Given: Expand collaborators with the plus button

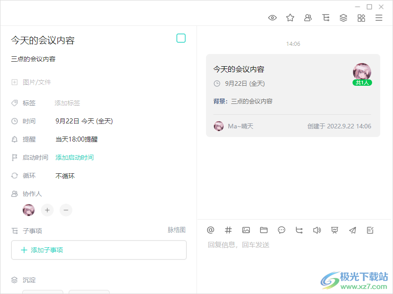Looking at the screenshot, I should tap(47, 210).
